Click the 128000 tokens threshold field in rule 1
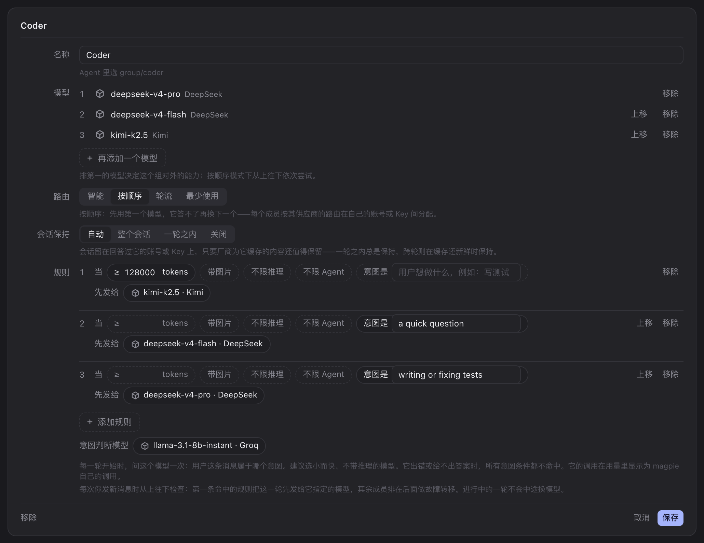Image resolution: width=704 pixels, height=543 pixels. (x=151, y=272)
